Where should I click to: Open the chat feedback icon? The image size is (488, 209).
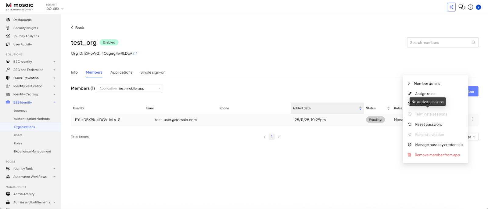tap(461, 7)
